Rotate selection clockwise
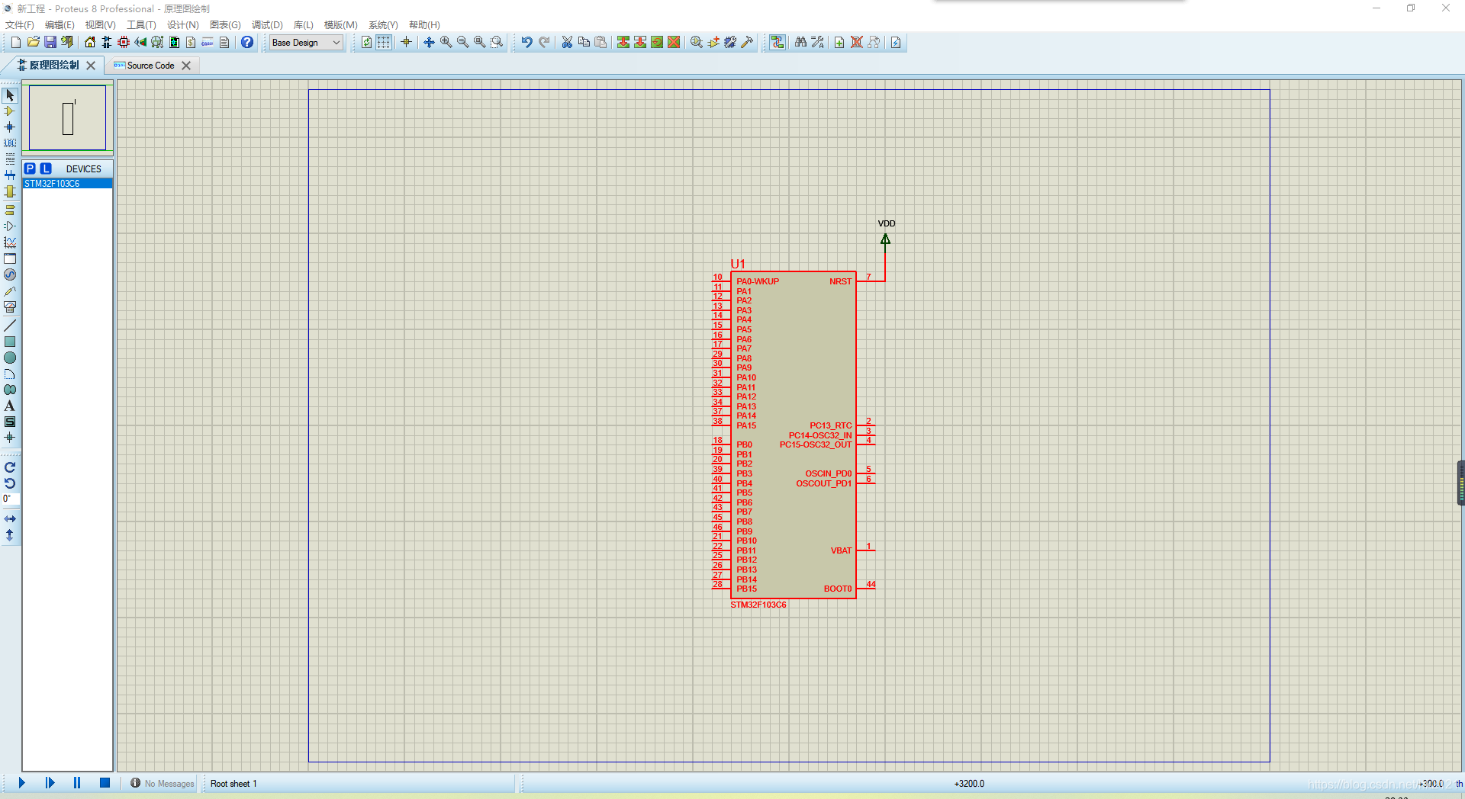 coord(10,467)
